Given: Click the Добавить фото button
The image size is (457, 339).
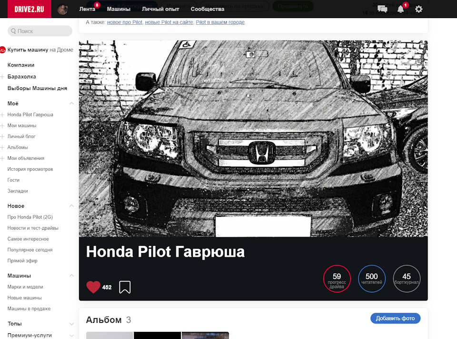Looking at the screenshot, I should pos(395,319).
